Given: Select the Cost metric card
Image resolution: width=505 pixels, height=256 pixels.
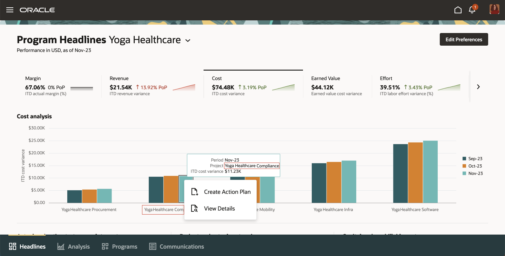Looking at the screenshot, I should [253, 86].
